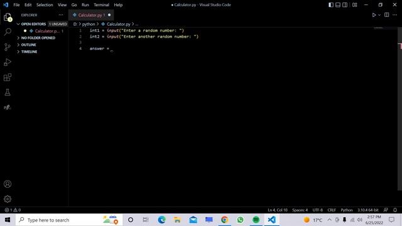Click the editor vertical scrollbar

point(399,109)
